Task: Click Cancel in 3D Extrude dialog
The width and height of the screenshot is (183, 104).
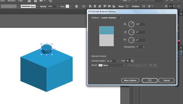Action: pyautogui.click(x=167, y=80)
